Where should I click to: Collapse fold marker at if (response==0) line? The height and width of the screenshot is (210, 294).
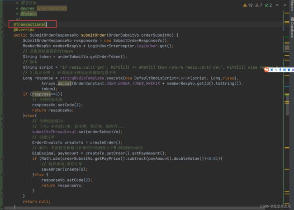2,94
